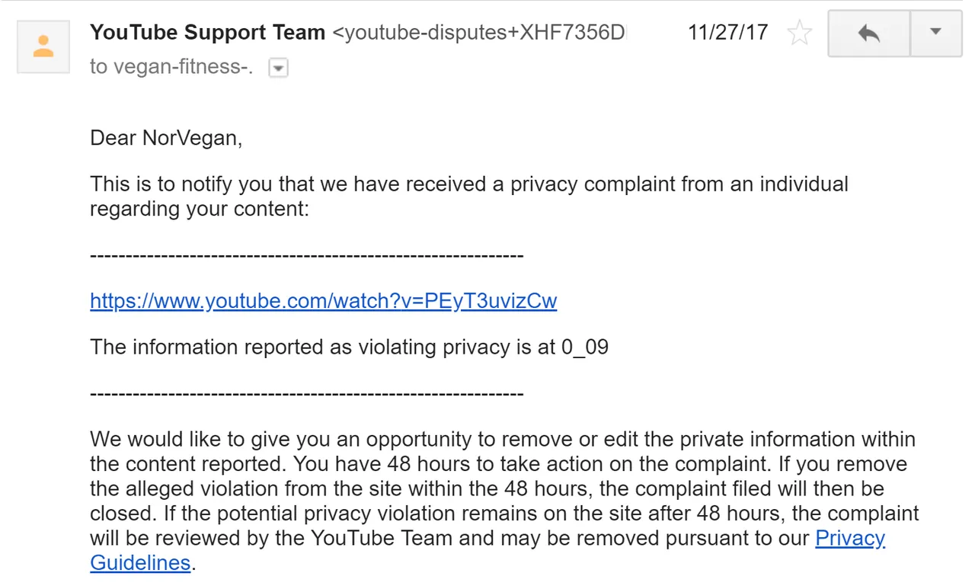Screen dimensions: 975x586
Task: Click the sentence mentioning a privacy complaint
Action: 469,184
